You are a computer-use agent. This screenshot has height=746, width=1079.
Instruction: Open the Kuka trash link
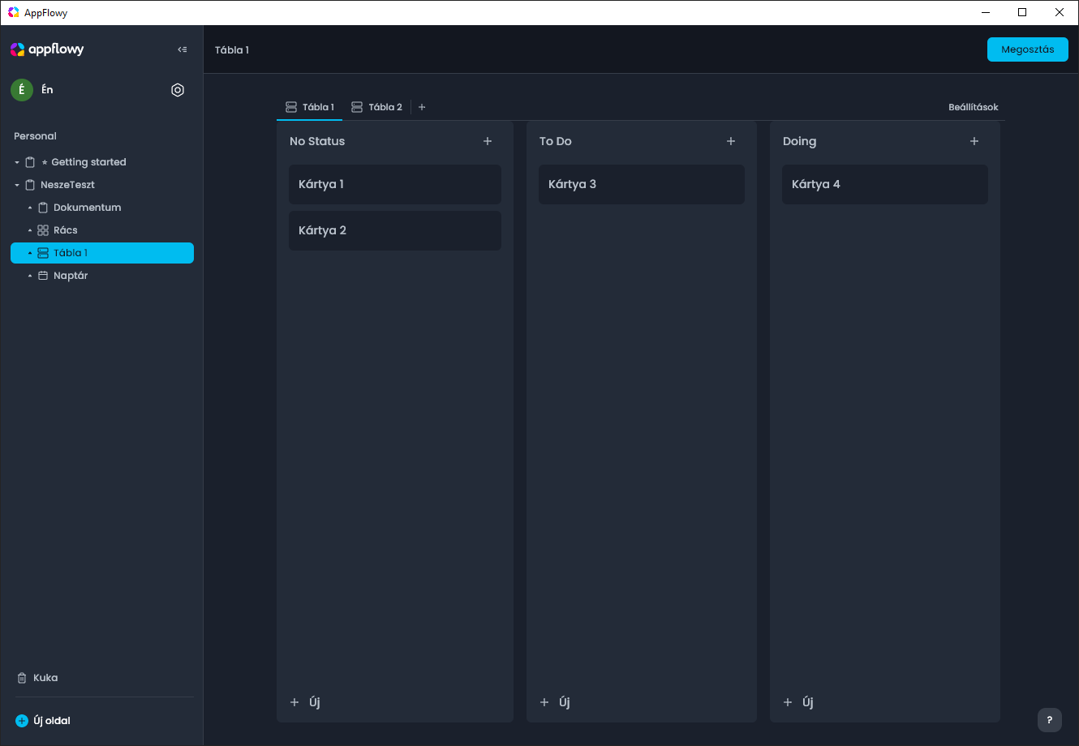pos(37,678)
